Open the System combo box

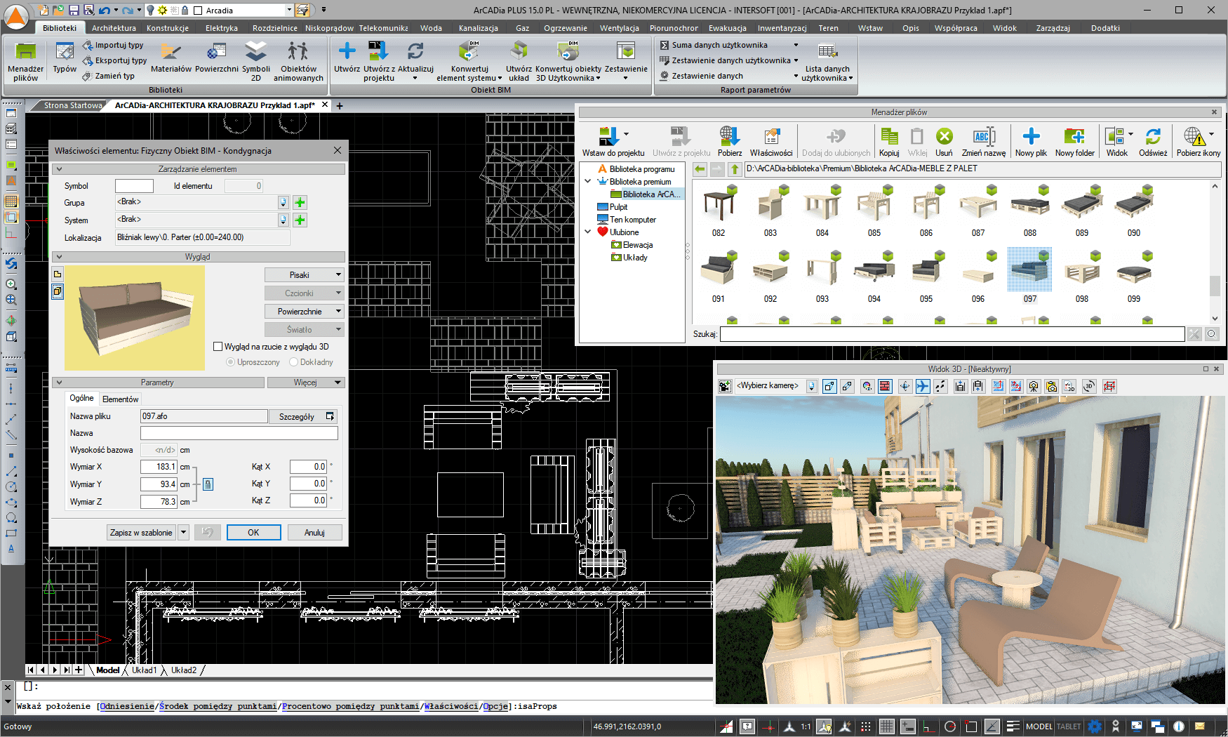pyautogui.click(x=202, y=220)
